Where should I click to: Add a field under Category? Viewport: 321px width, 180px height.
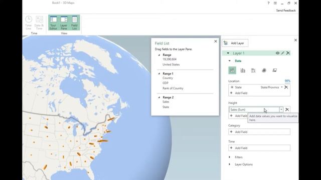pos(259,132)
